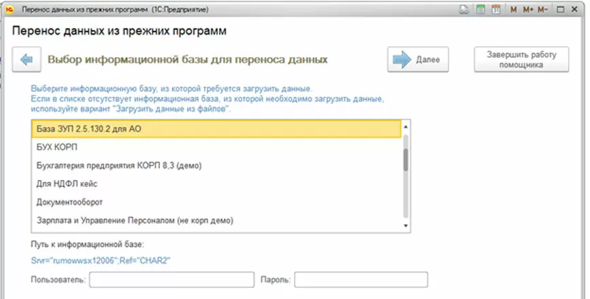Click the M memory button

514,10
